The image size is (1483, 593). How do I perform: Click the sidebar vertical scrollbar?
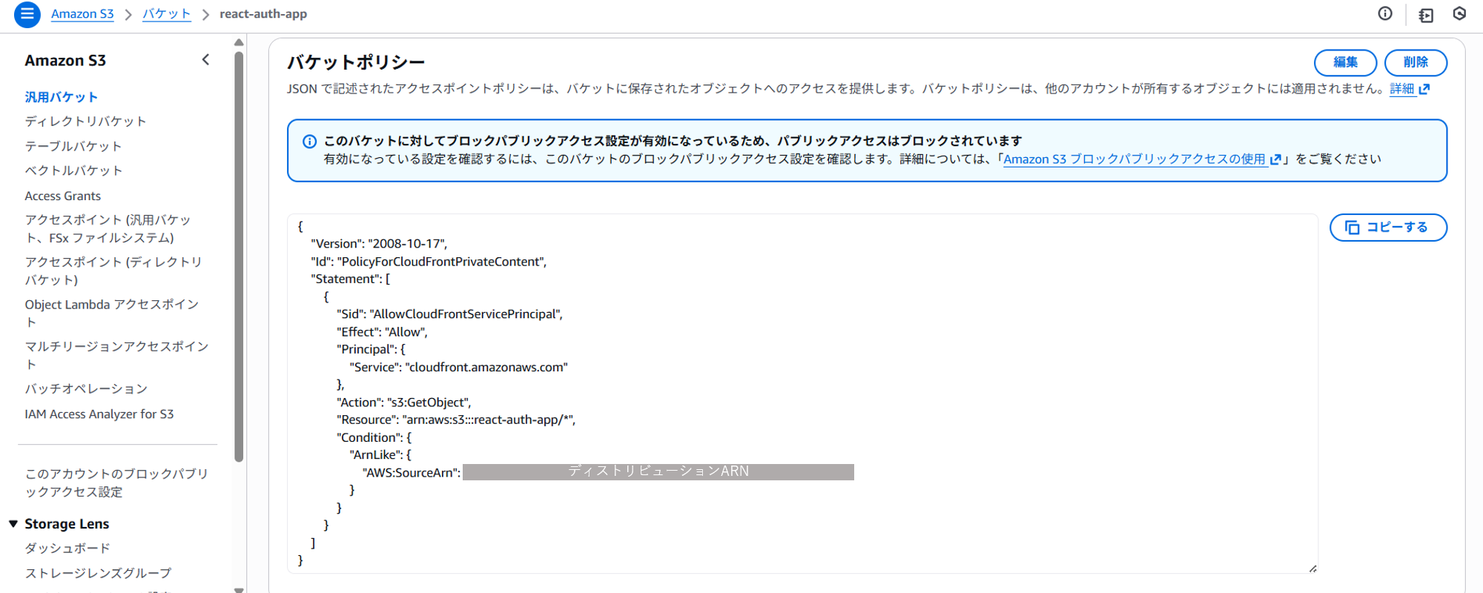(x=239, y=256)
